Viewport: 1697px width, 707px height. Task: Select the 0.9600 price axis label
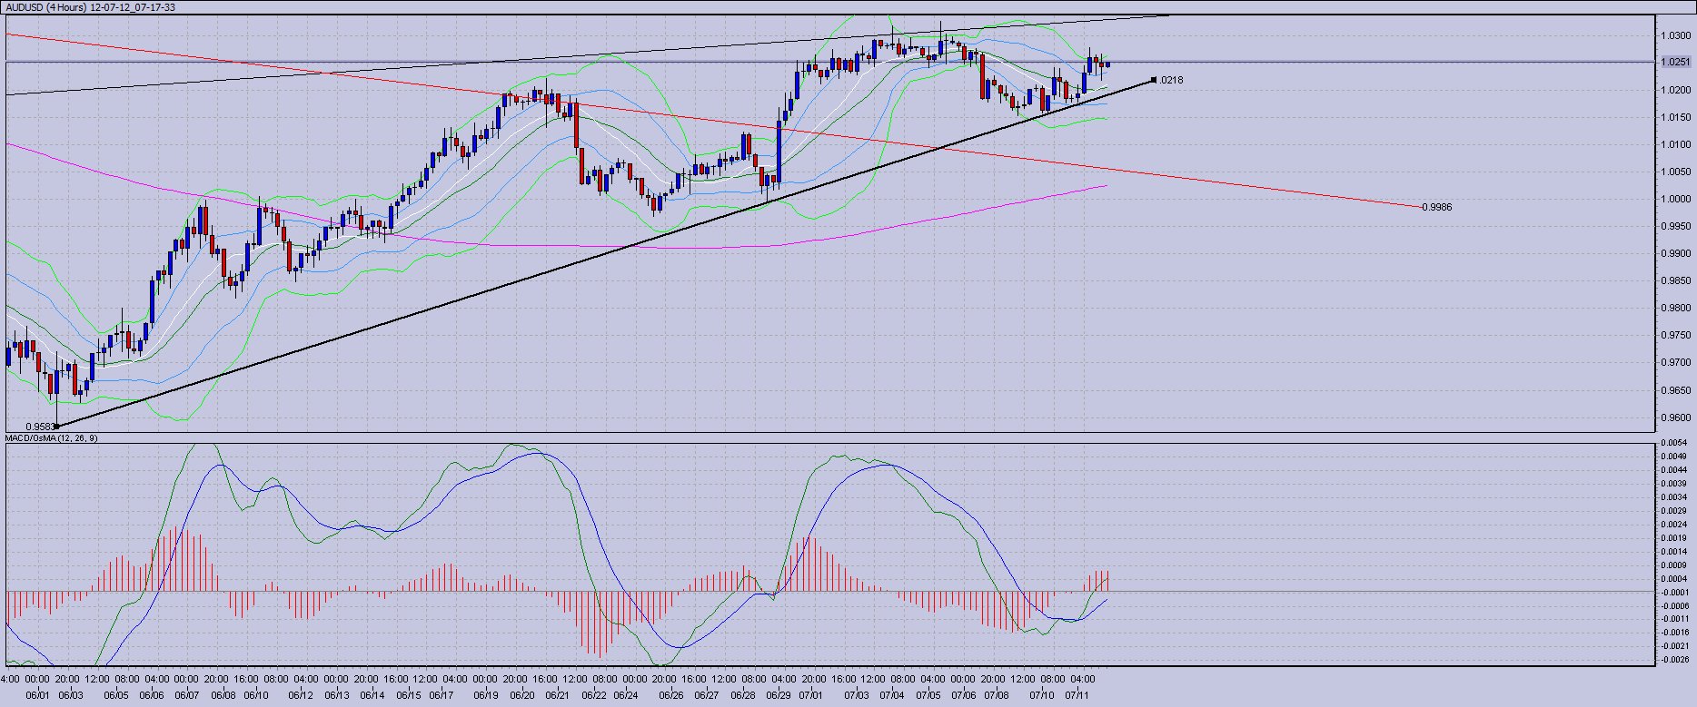click(x=1676, y=418)
